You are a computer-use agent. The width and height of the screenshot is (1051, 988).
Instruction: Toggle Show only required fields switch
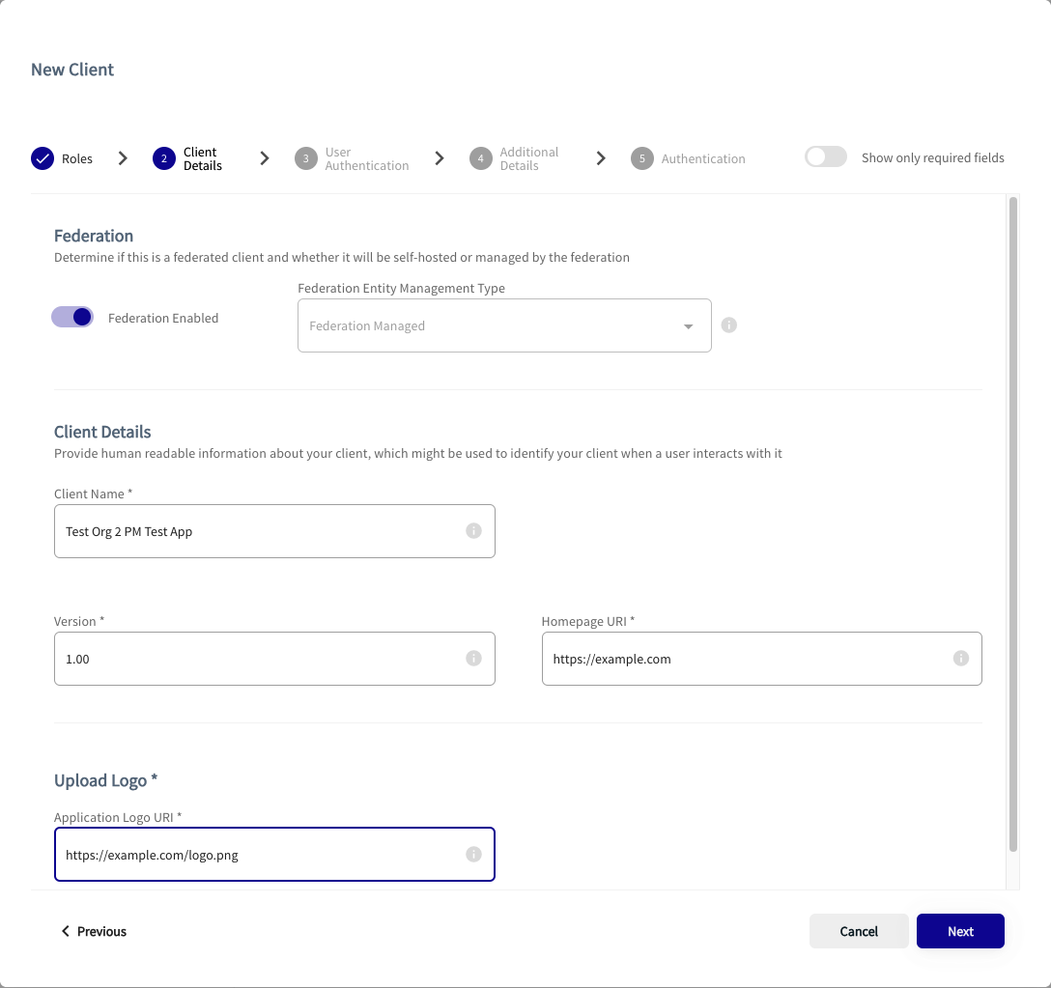click(x=826, y=156)
